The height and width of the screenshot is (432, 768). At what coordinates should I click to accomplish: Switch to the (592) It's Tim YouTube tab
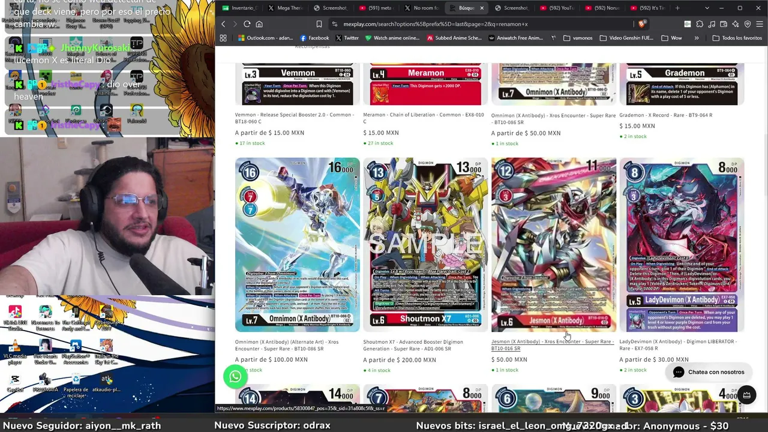(647, 8)
